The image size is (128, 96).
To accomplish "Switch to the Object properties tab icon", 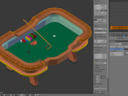I will click(121, 35).
